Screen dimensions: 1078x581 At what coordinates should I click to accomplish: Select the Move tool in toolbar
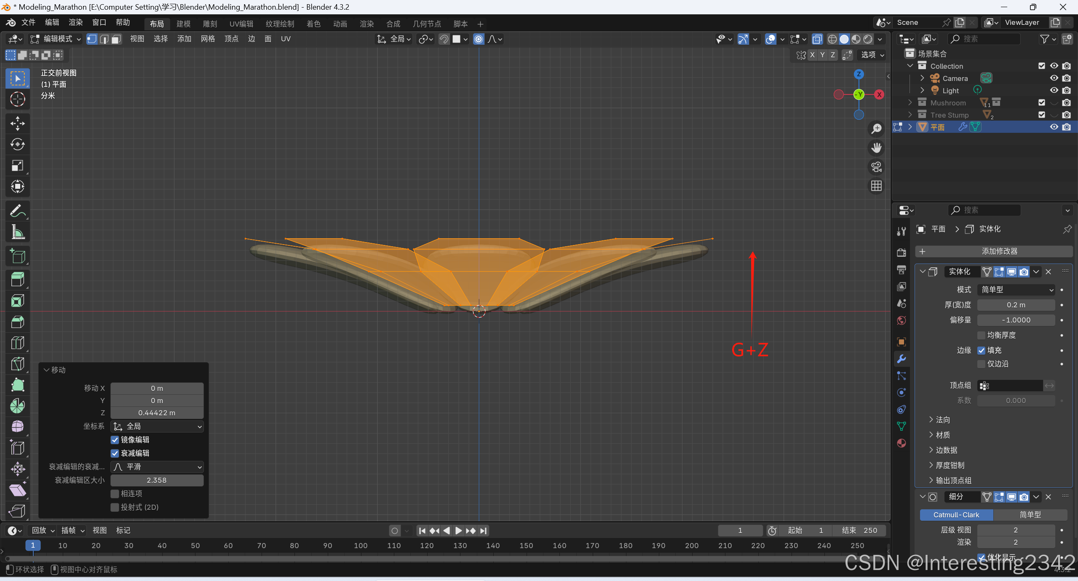tap(17, 124)
